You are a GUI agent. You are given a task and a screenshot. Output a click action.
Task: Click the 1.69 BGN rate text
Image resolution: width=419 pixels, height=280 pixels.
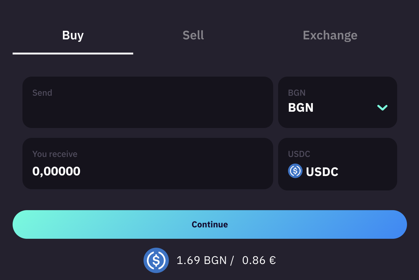[x=202, y=260]
